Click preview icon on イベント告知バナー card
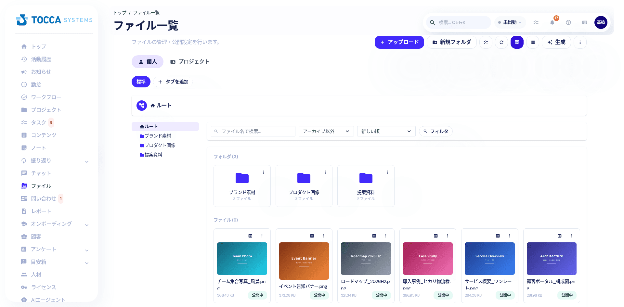The height and width of the screenshot is (307, 624). (312, 236)
